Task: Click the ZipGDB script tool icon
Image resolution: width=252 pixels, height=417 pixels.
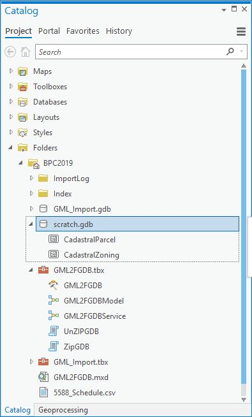Action: coord(53,347)
